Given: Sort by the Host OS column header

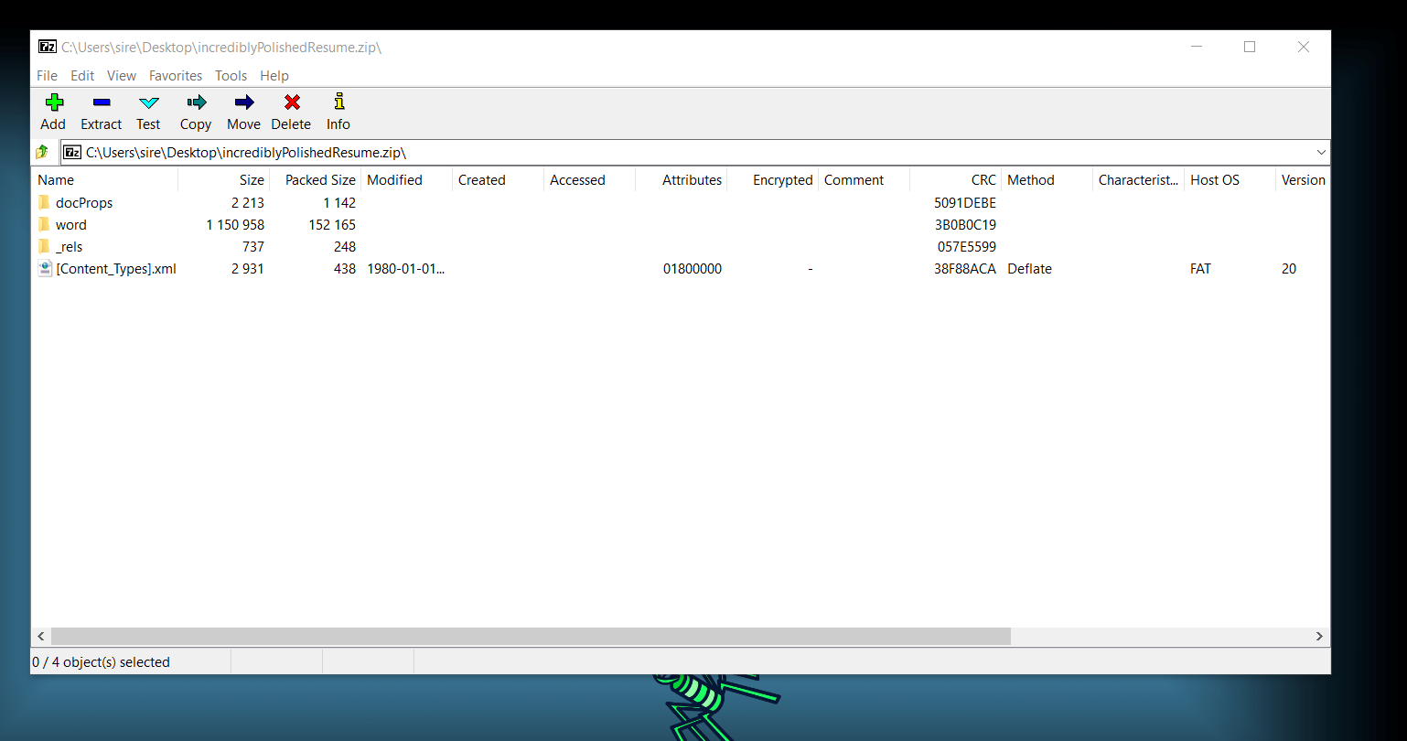Looking at the screenshot, I should [x=1230, y=180].
